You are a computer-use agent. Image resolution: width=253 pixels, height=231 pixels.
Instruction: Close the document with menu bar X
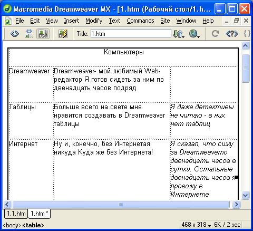point(246,21)
